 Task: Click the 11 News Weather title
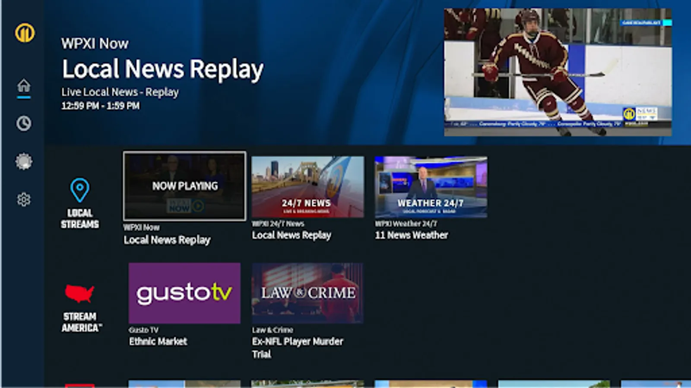click(x=412, y=235)
